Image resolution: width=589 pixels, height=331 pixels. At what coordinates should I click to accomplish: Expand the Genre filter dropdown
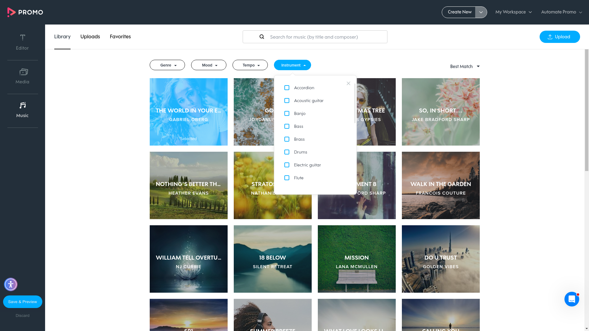[167, 65]
